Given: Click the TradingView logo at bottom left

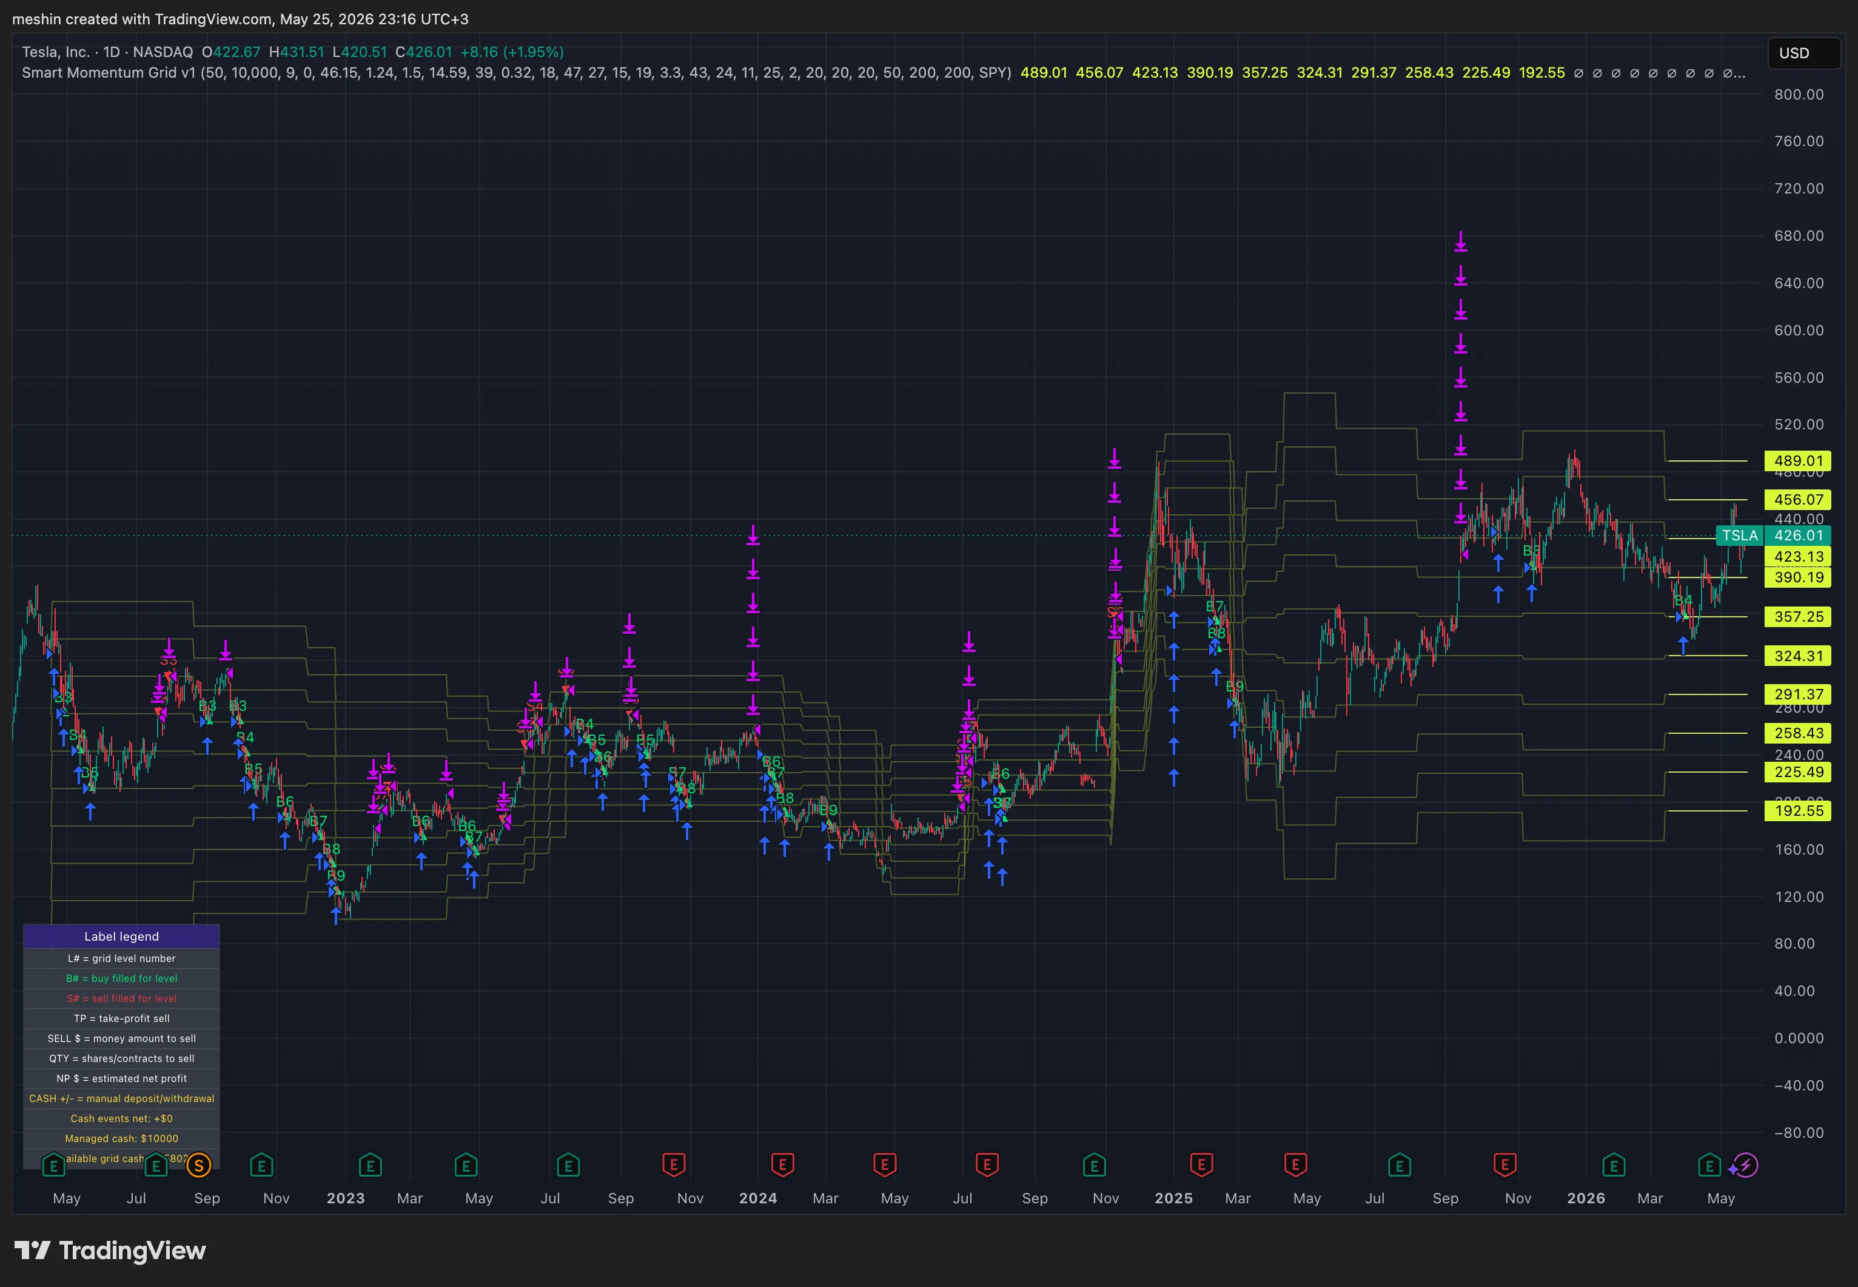Looking at the screenshot, I should coord(110,1251).
